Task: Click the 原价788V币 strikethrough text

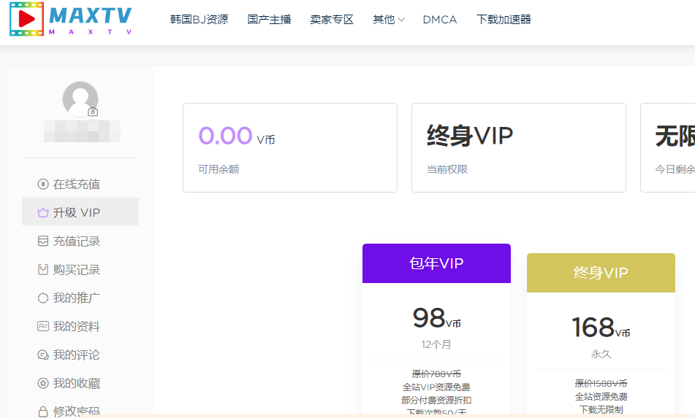Action: (436, 374)
